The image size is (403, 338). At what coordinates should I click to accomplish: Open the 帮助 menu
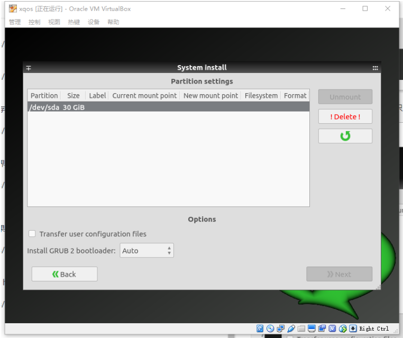[x=113, y=22]
